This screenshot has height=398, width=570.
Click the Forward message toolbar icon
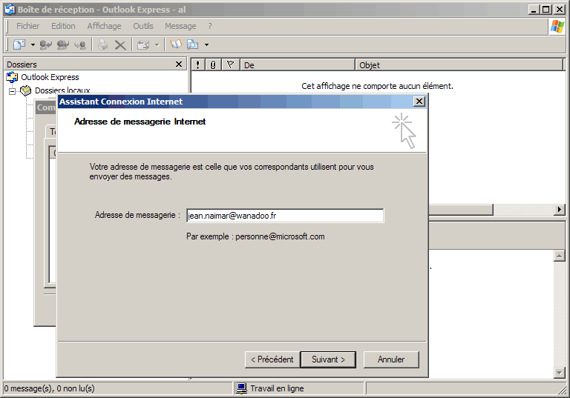(79, 45)
